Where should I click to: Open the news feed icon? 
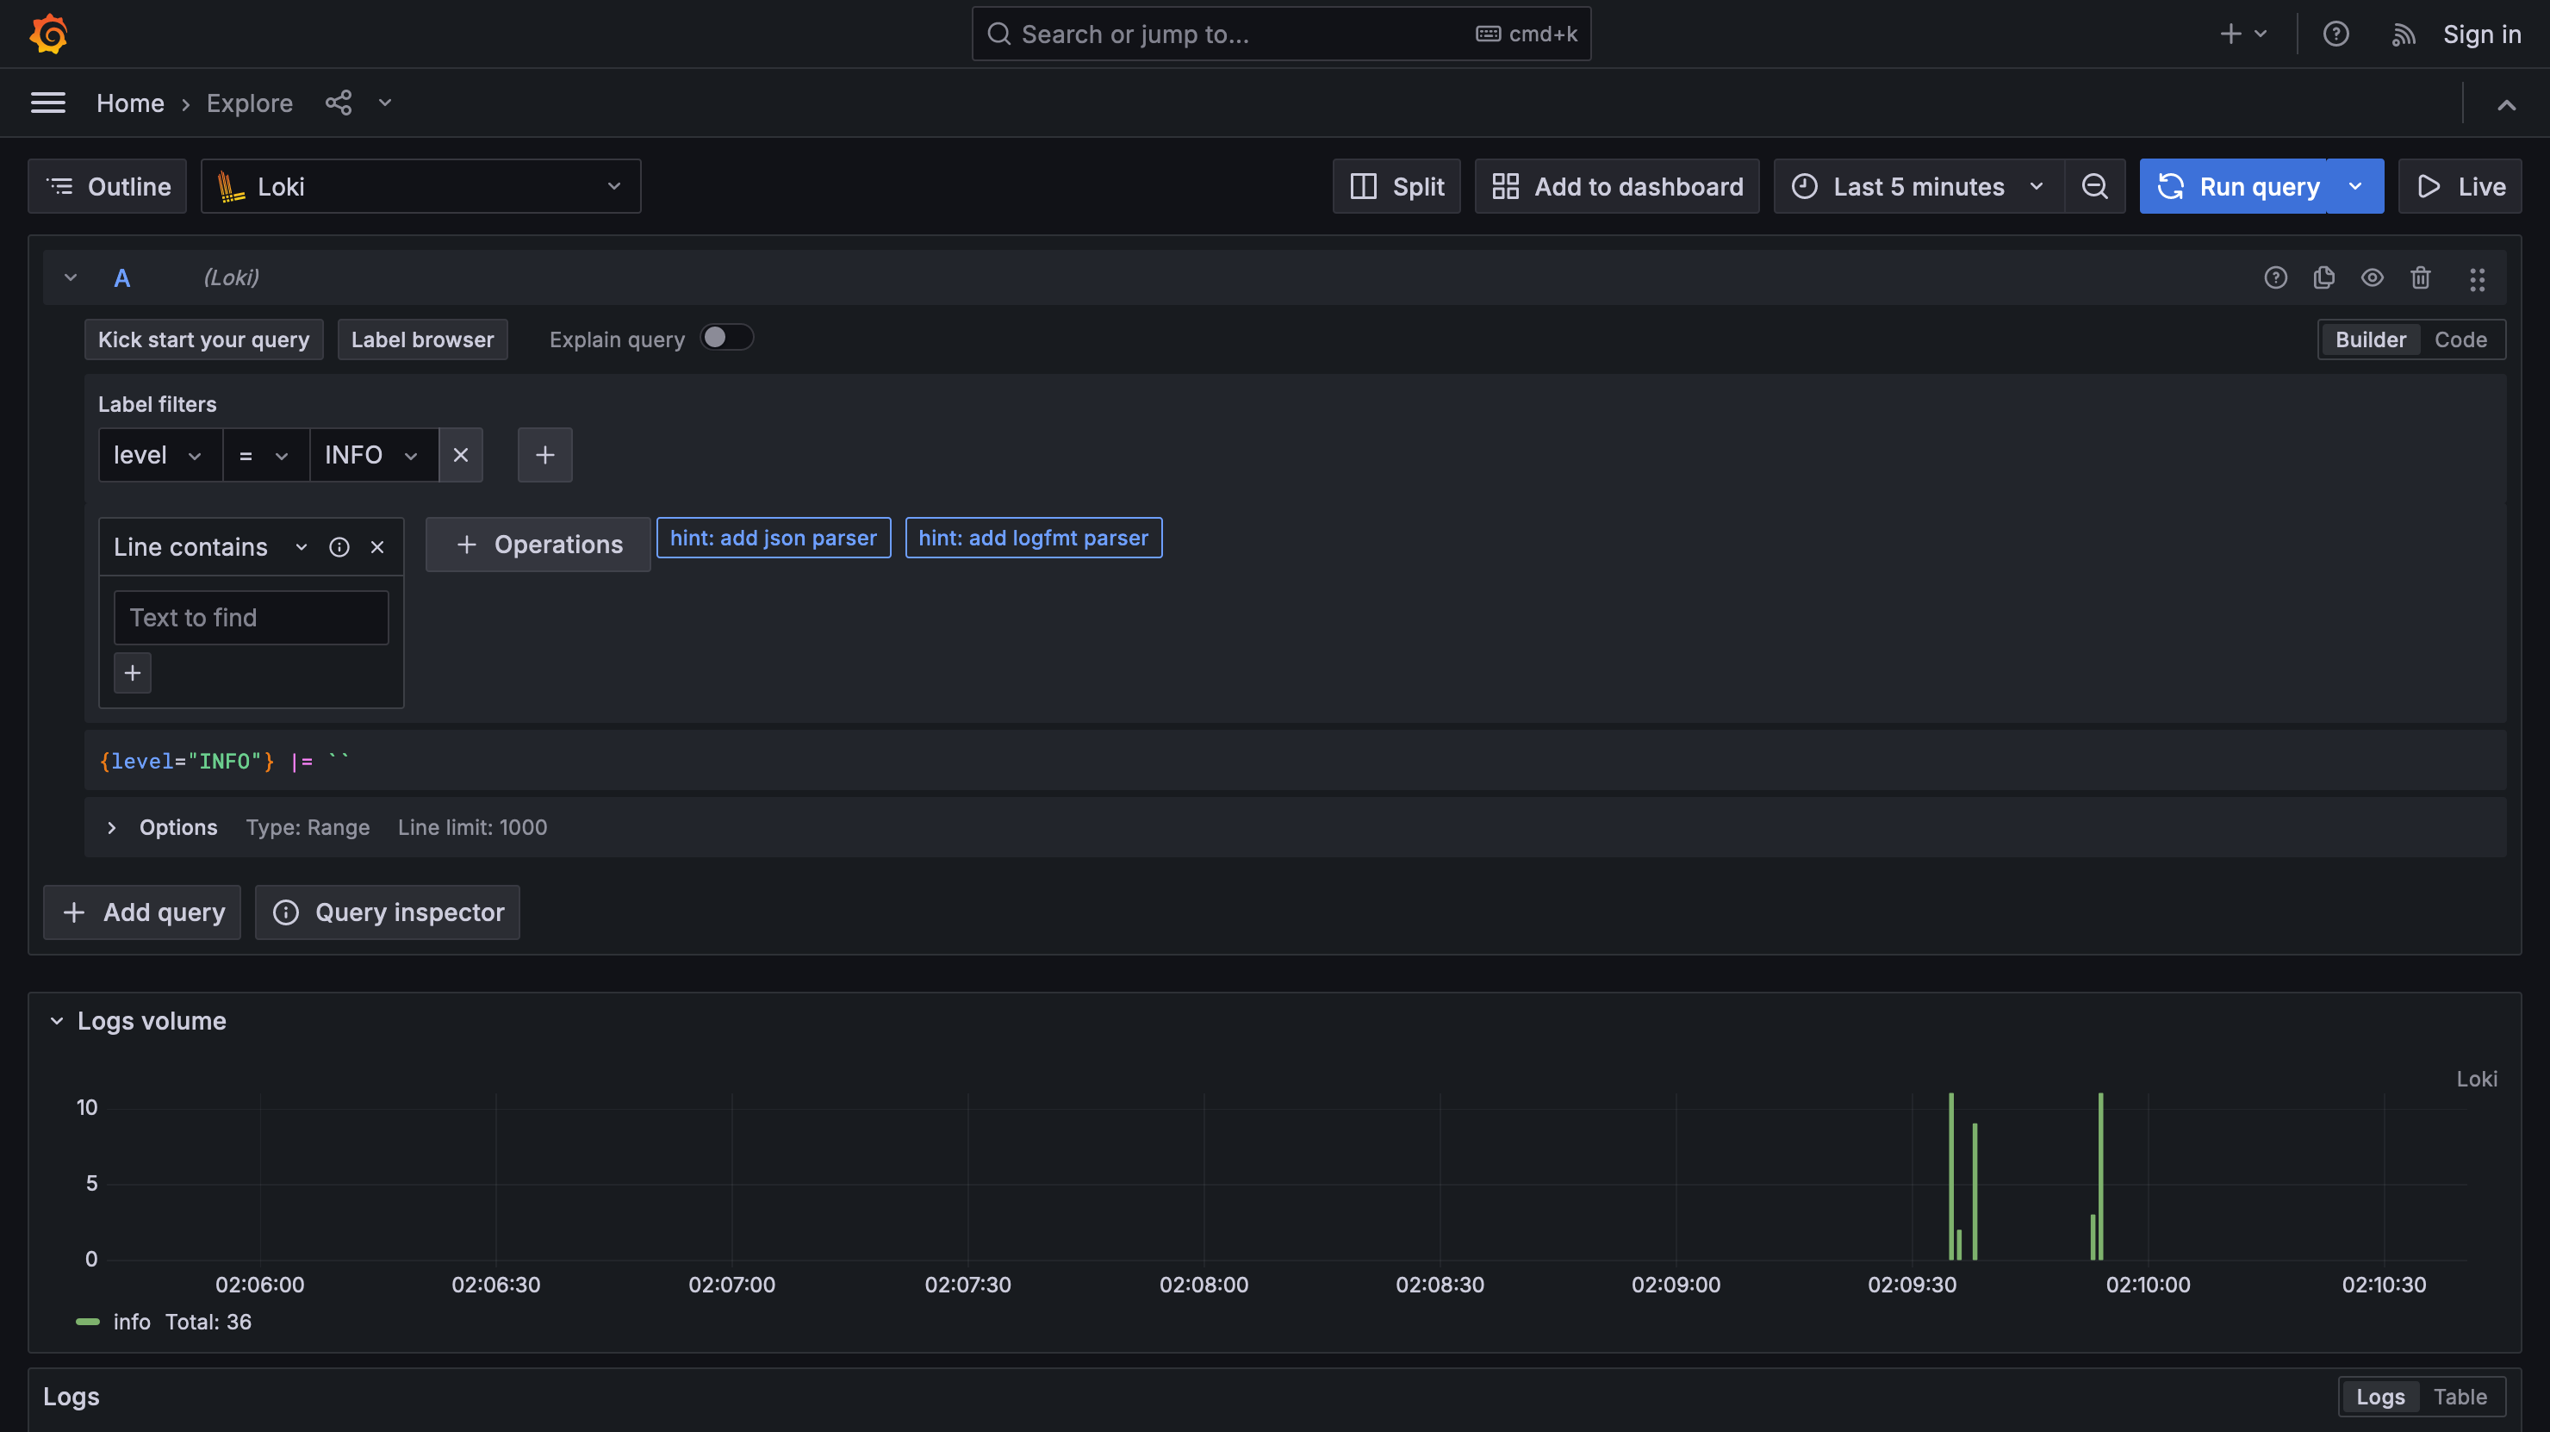(x=2404, y=34)
